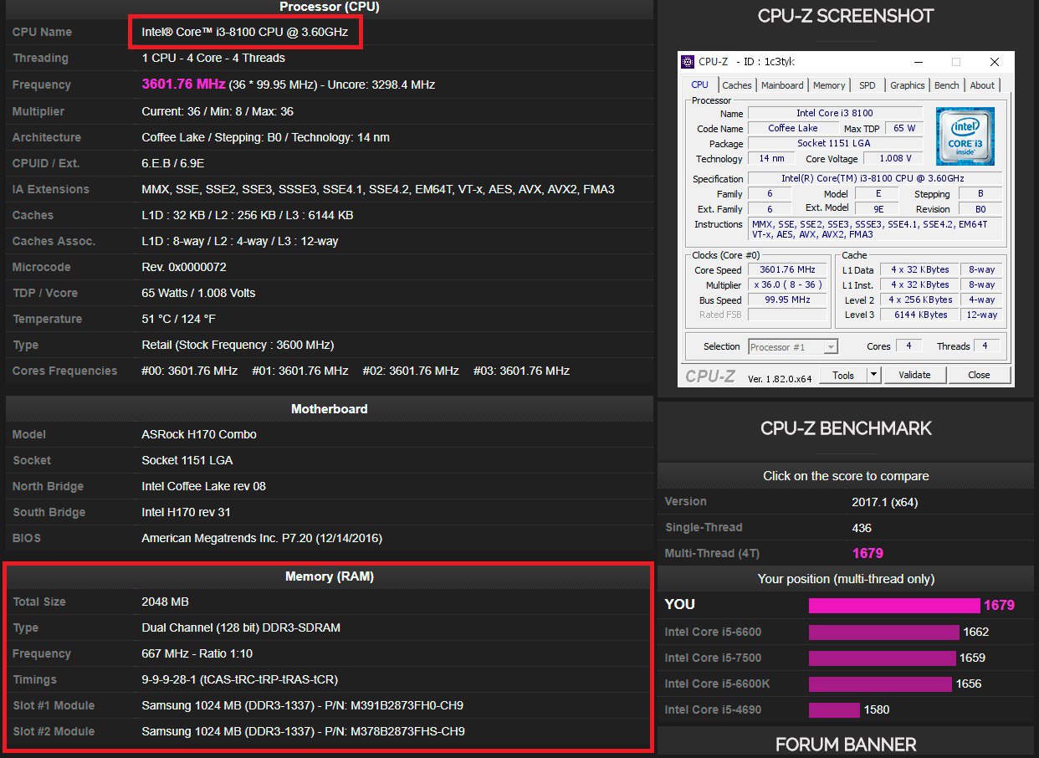The width and height of the screenshot is (1039, 758).
Task: Click the benchmark Version '2017.1 (x64)'
Action: point(886,501)
